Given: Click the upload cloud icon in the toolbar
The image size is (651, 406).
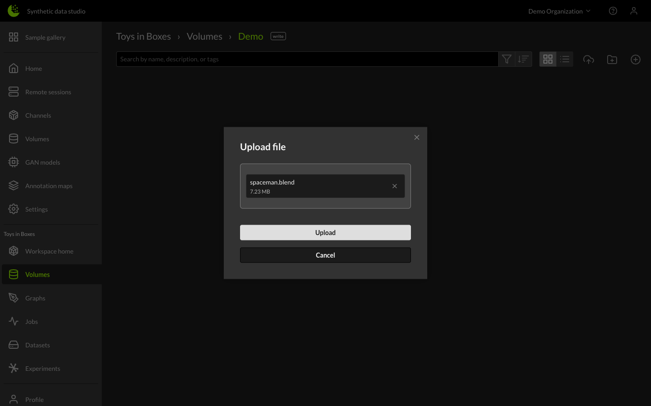Looking at the screenshot, I should [589, 59].
